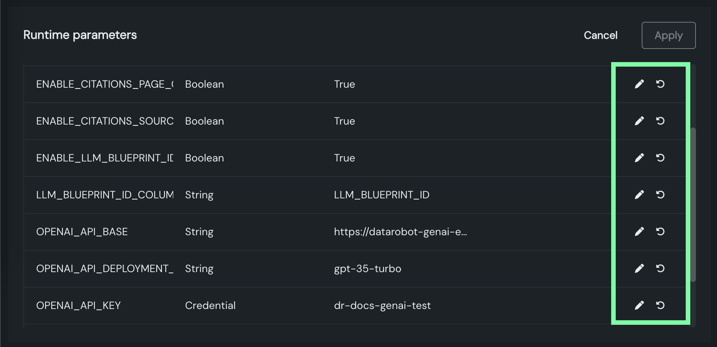Click the dr-docs-genai-test credential value

click(382, 305)
